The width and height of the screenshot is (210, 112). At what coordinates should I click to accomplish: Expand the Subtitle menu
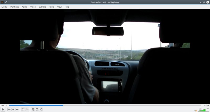click(x=42, y=7)
